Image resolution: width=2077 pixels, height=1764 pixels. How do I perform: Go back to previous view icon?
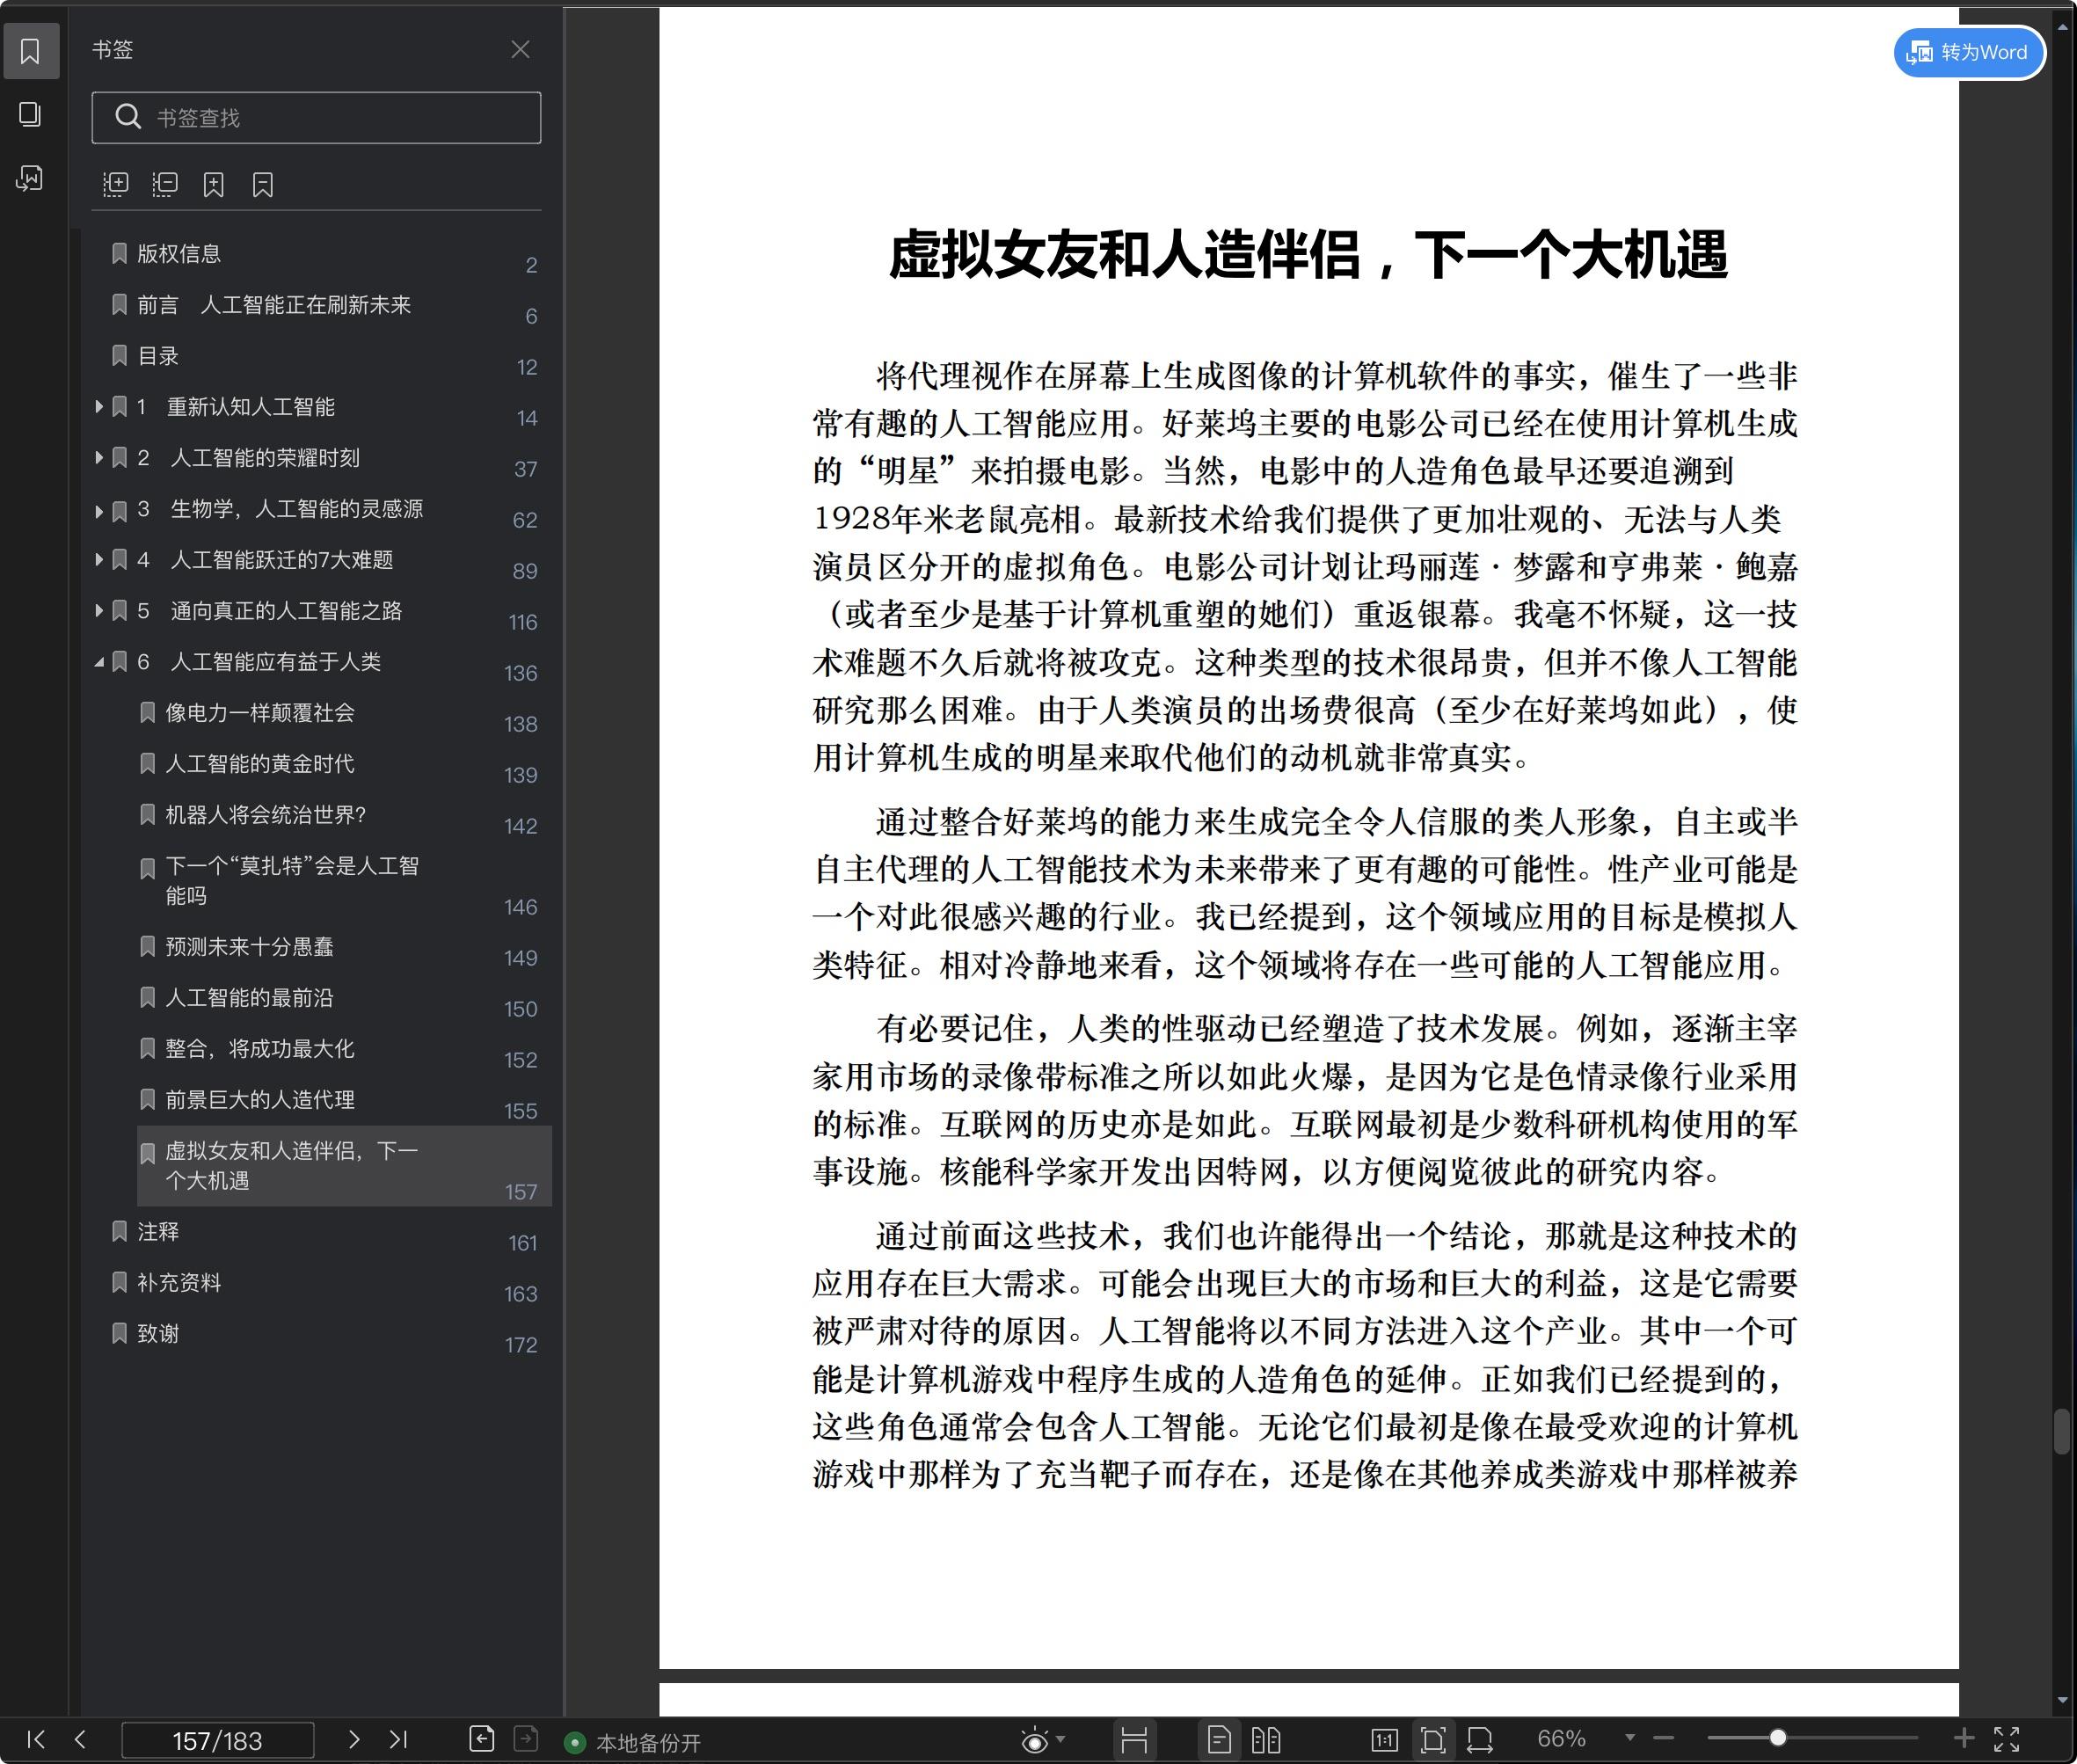(481, 1739)
